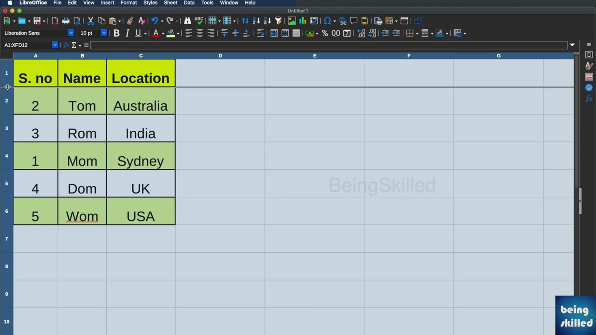The width and height of the screenshot is (596, 335).
Task: Open the Sheet menu
Action: 170,3
